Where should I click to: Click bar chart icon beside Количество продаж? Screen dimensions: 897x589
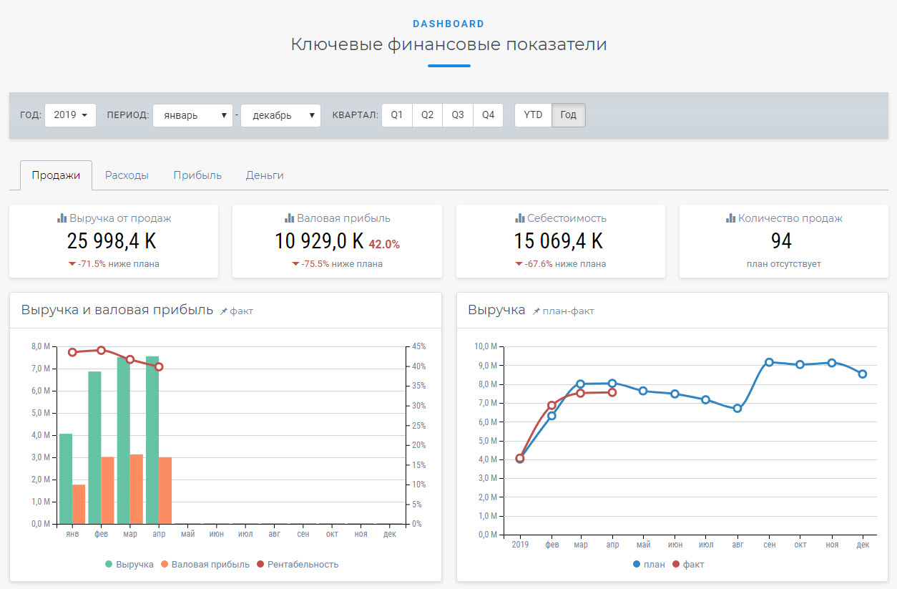point(731,218)
